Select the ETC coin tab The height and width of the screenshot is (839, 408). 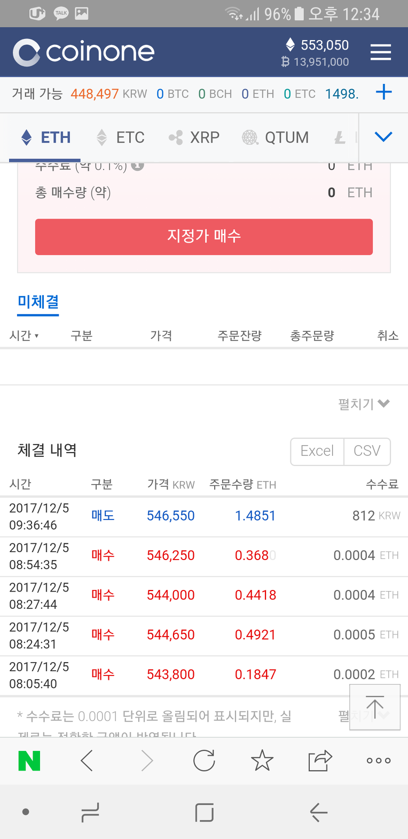(x=121, y=137)
